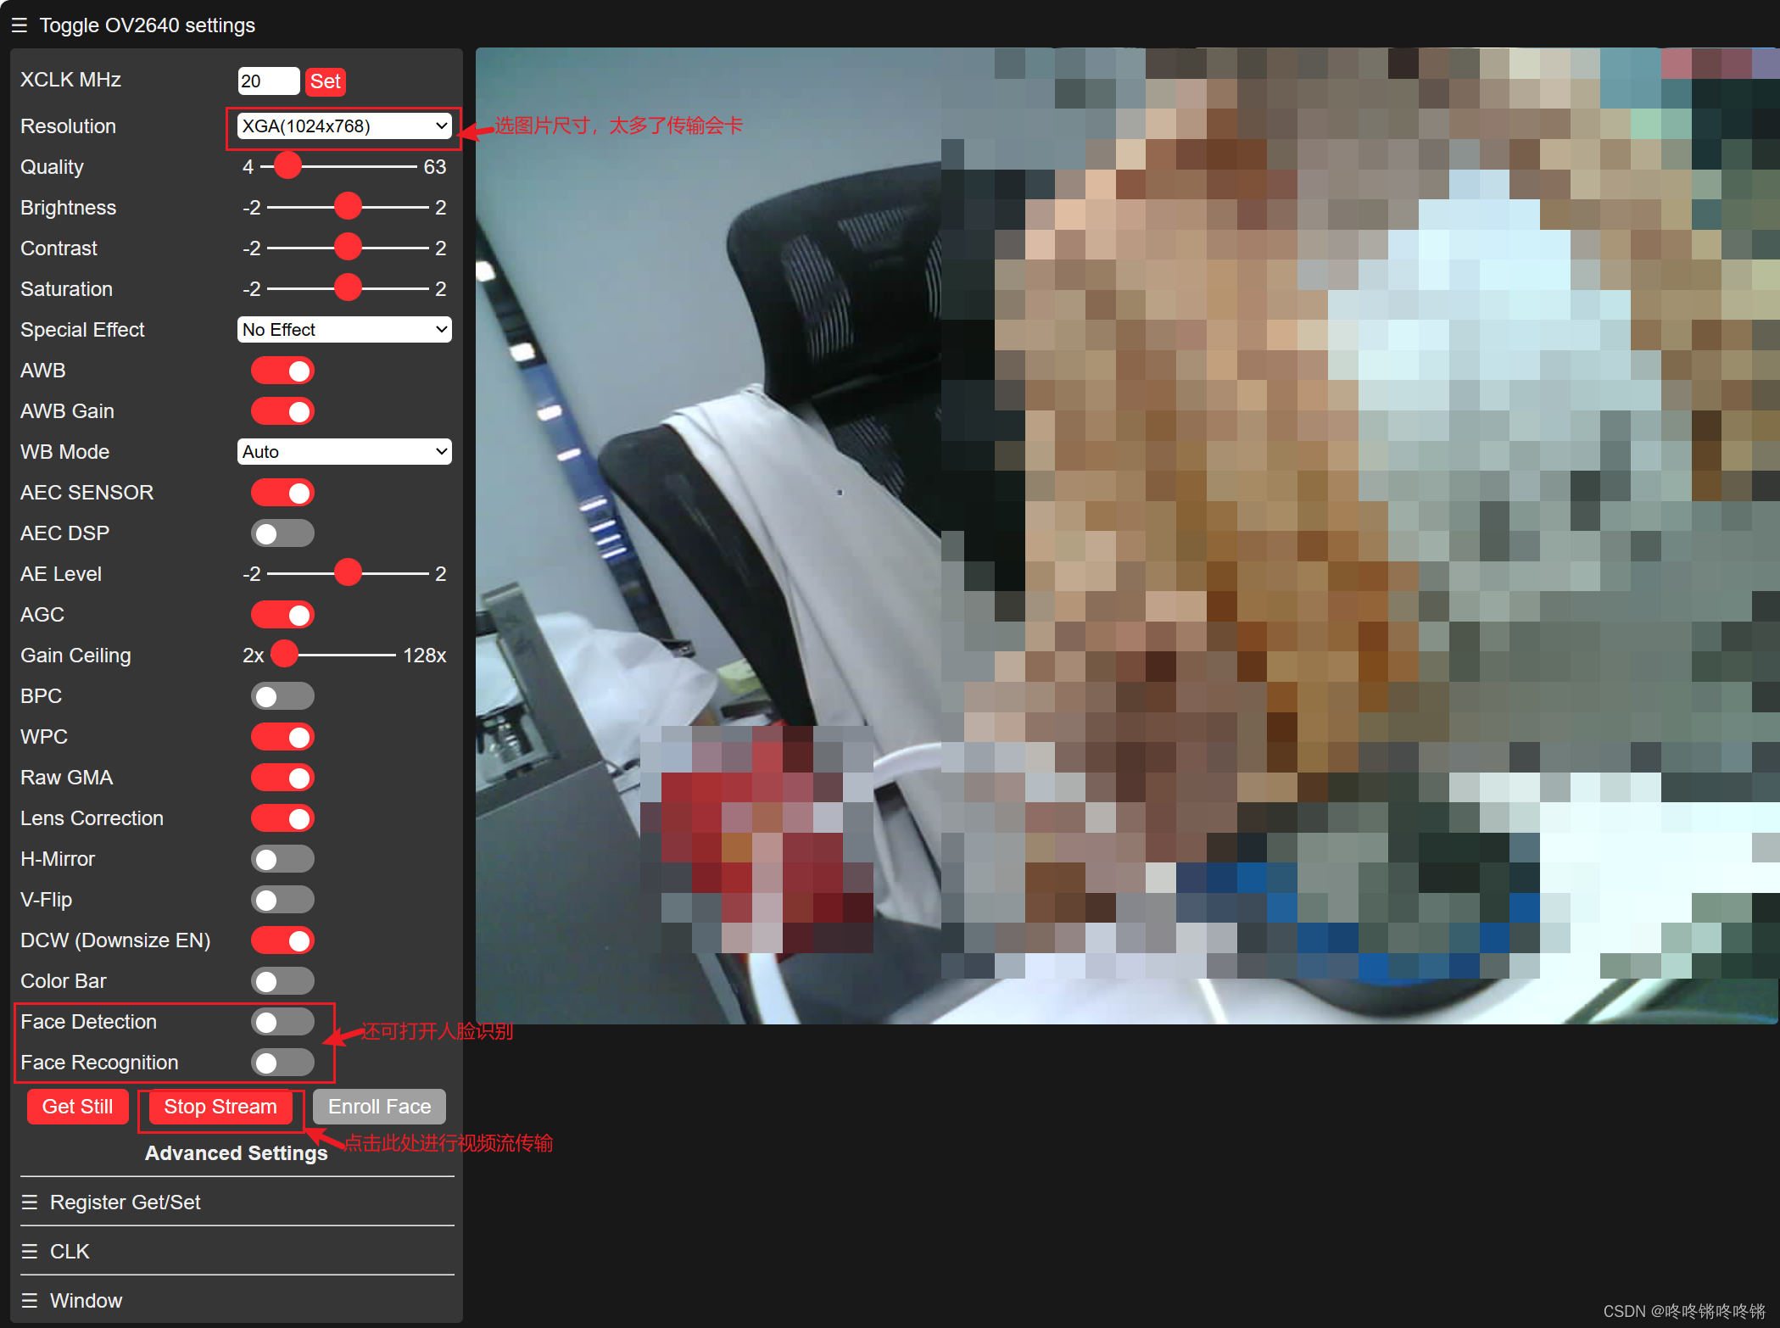
Task: Drag the Quality slider value
Action: point(287,167)
